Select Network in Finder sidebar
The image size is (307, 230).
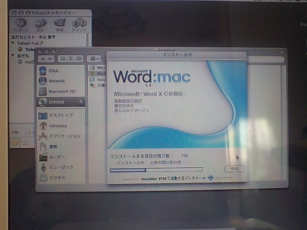click(61, 81)
